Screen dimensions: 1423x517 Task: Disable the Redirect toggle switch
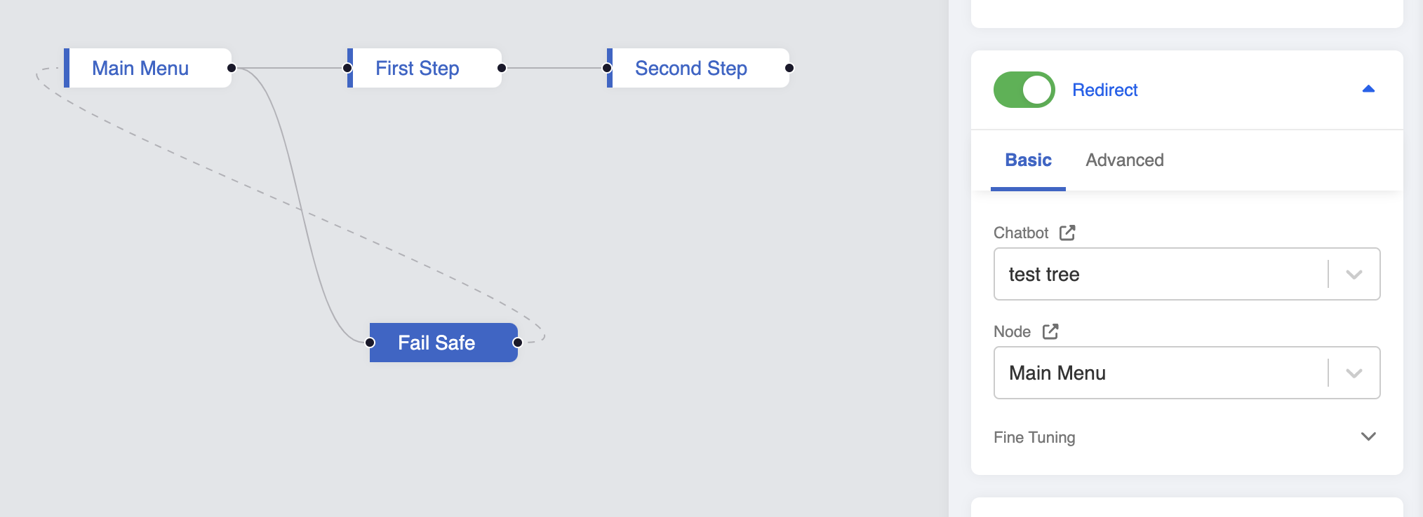click(1024, 90)
